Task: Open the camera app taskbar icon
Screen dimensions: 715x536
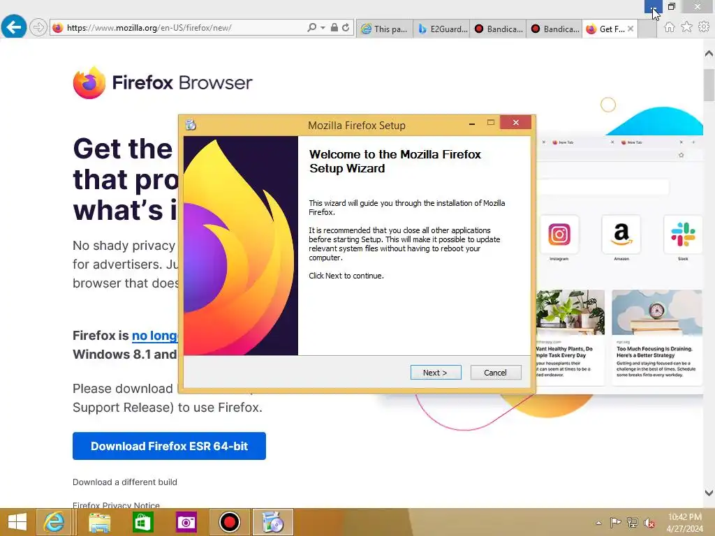Action: [x=186, y=522]
